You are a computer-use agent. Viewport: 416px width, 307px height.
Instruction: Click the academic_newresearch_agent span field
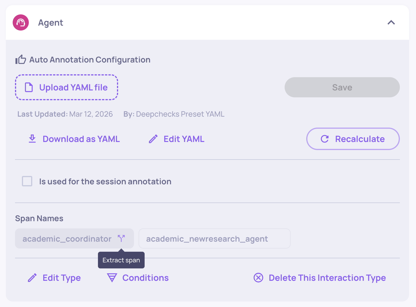point(214,239)
